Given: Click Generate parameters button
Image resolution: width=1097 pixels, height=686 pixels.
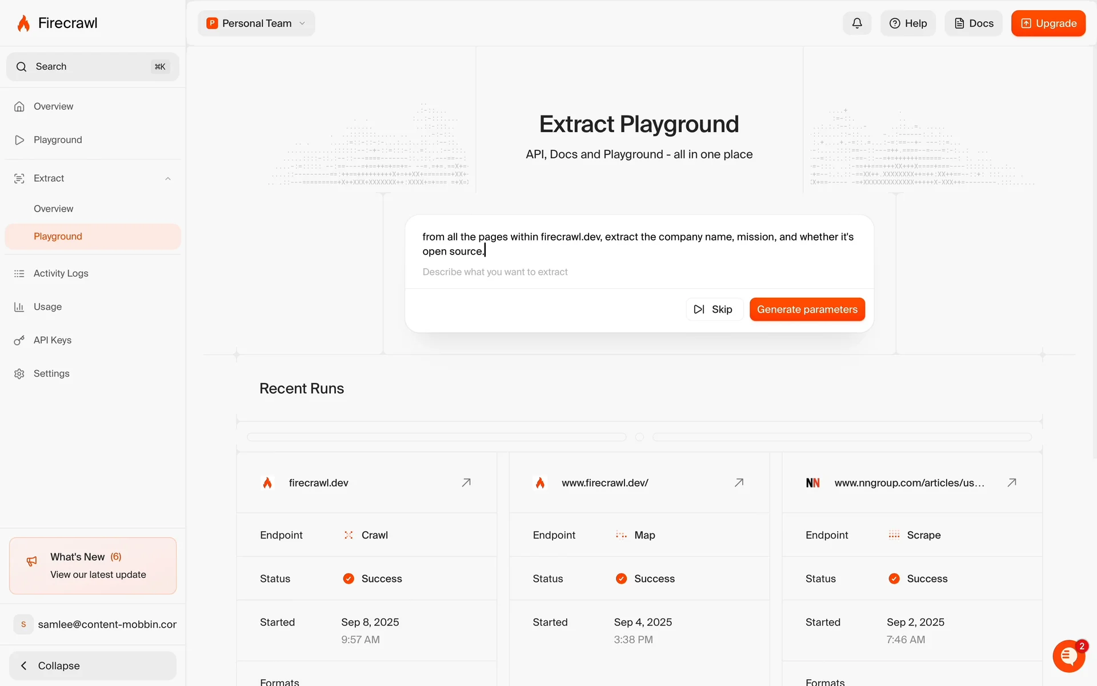Looking at the screenshot, I should coord(807,309).
